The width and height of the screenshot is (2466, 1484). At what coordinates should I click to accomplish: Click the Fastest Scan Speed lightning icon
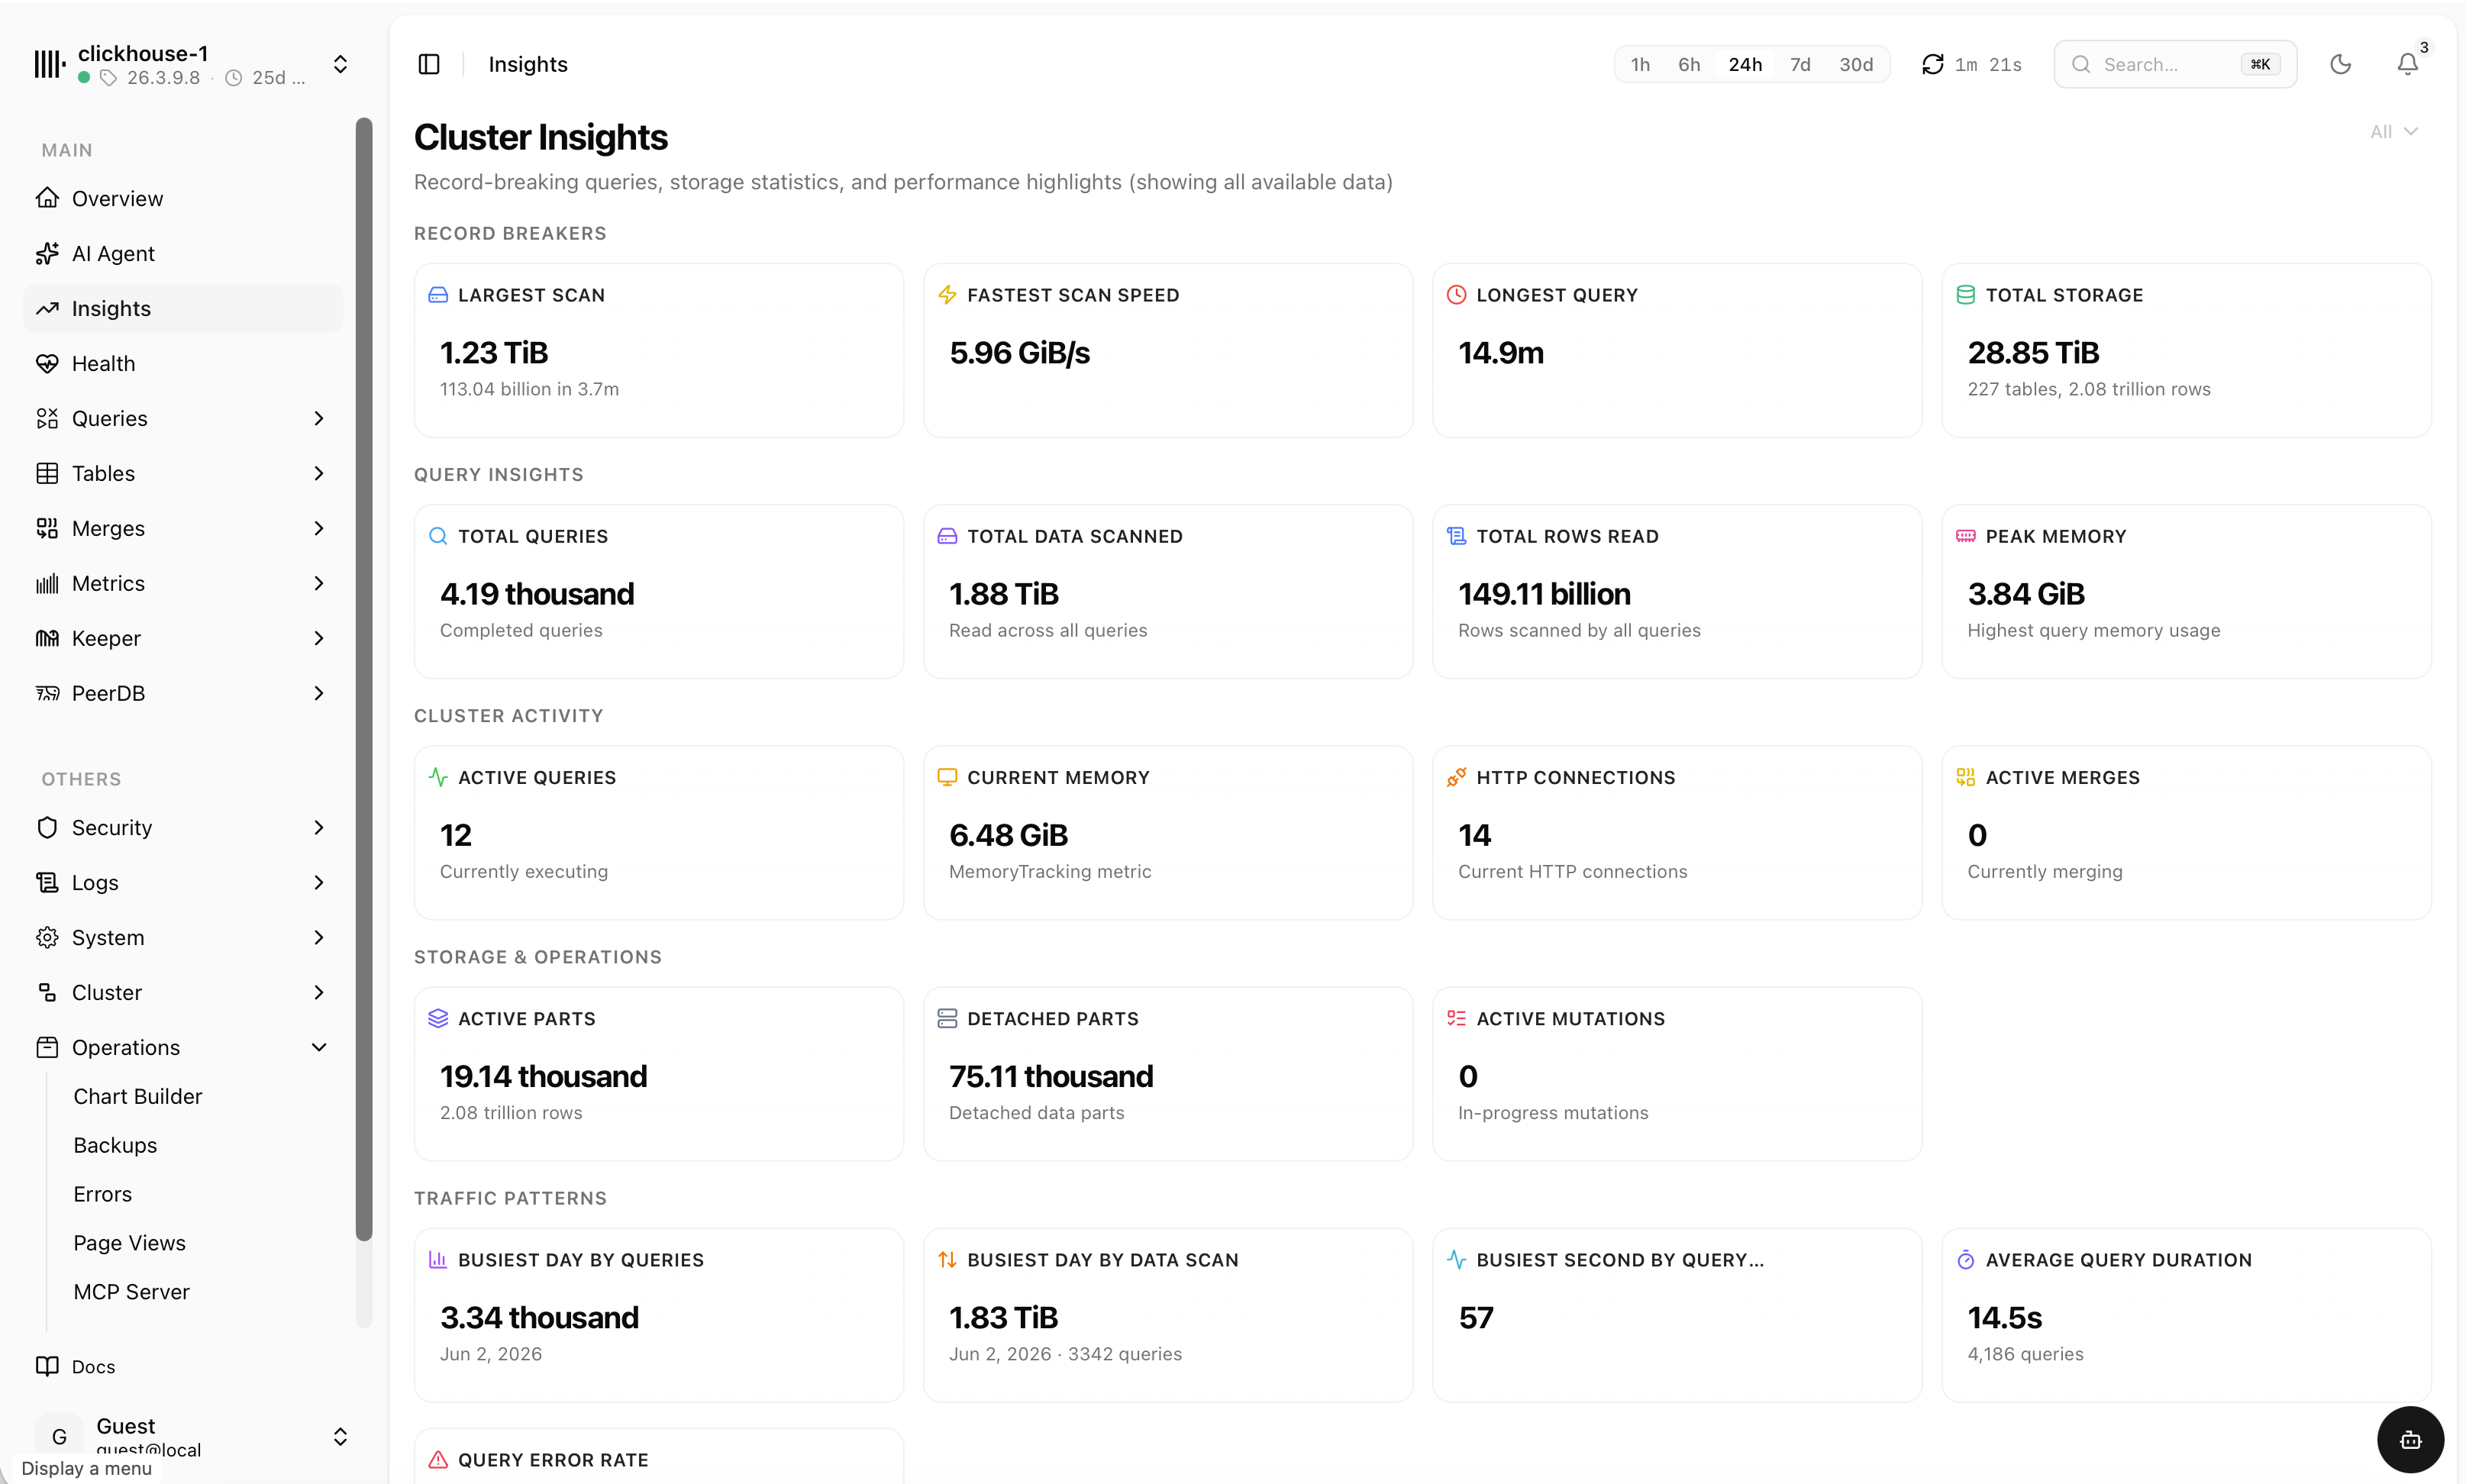[x=947, y=295]
